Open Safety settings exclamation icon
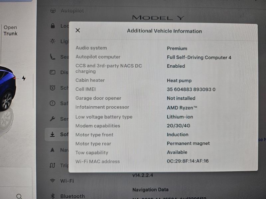Viewport: 266px width, 199px height. (x=53, y=103)
